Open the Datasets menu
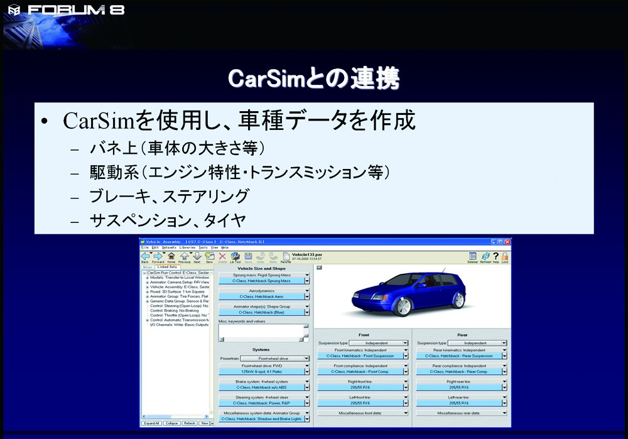The image size is (628, 439). 169,247
